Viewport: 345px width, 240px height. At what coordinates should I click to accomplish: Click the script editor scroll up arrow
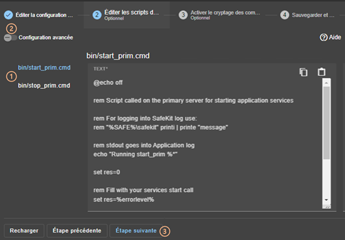(x=326, y=83)
